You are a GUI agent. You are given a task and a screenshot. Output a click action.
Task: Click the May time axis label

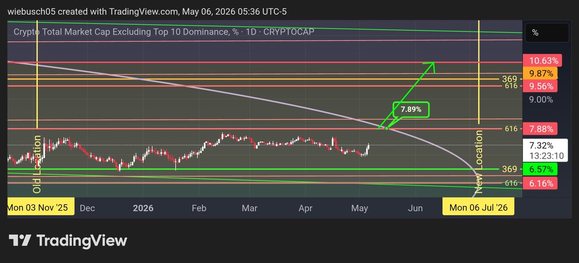coord(360,208)
